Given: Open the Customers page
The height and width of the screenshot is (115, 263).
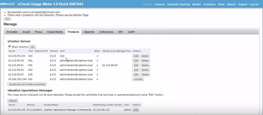Looking at the screenshot, I should point(209,4).
